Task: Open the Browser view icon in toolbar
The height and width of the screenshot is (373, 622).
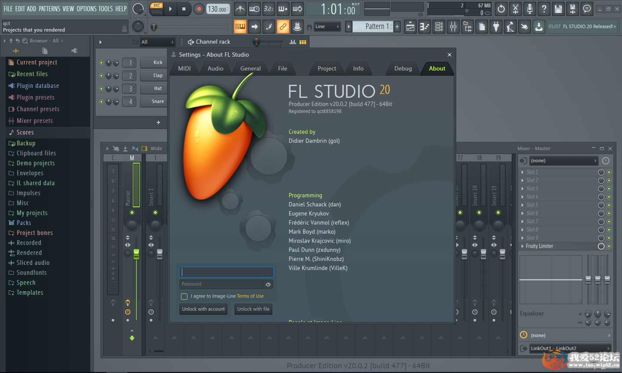Action: (467, 27)
